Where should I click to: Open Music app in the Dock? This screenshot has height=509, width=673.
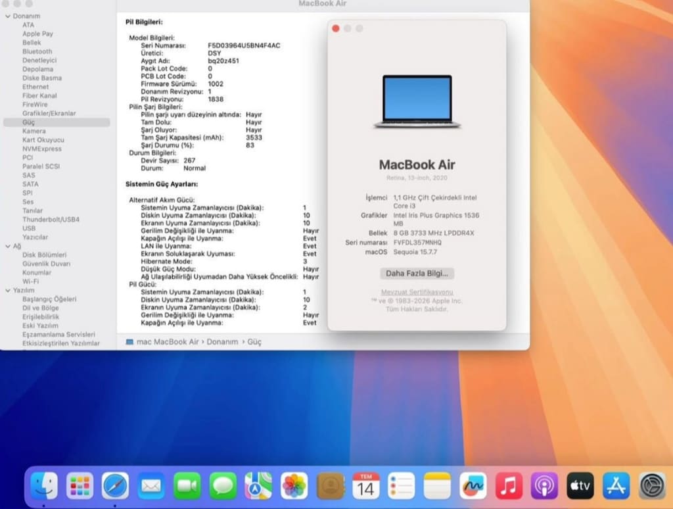coord(509,486)
